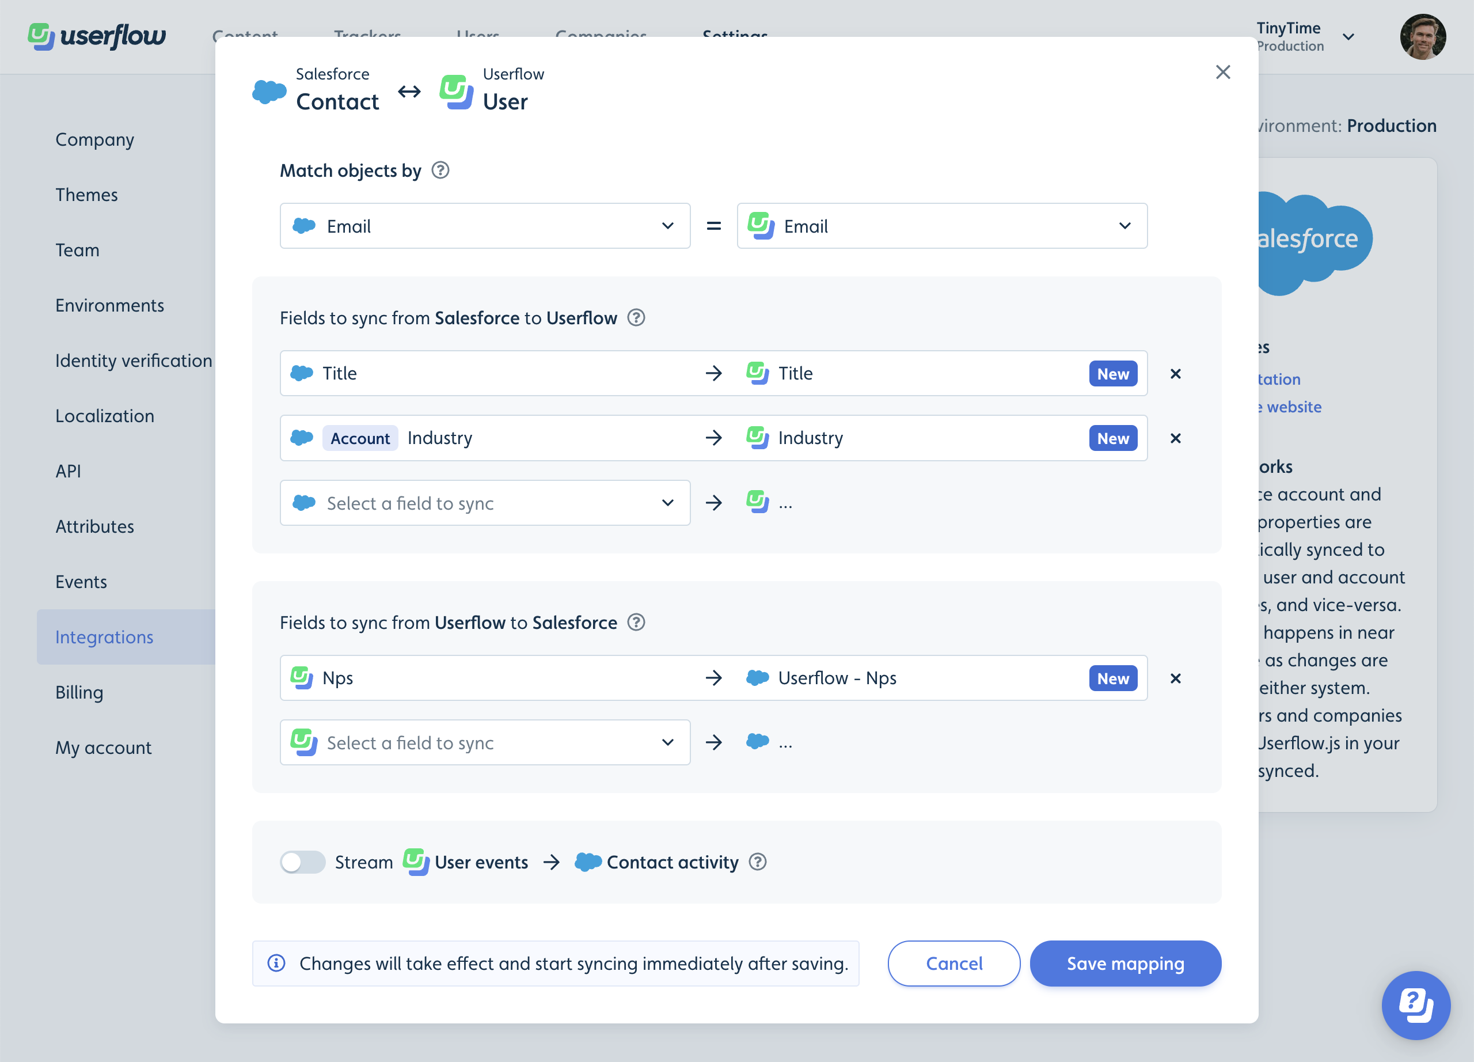Viewport: 1474px width, 1062px height.
Task: Open the Salesforce Email match dropdown
Action: (485, 226)
